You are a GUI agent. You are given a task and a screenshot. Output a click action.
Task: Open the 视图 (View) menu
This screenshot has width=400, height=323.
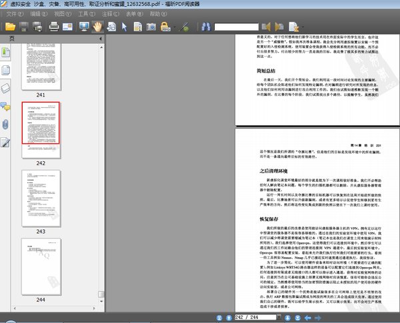[63, 14]
